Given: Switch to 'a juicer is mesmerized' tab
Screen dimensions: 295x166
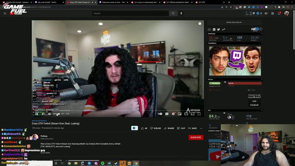Looking at the screenshot, I should [x=145, y=2].
